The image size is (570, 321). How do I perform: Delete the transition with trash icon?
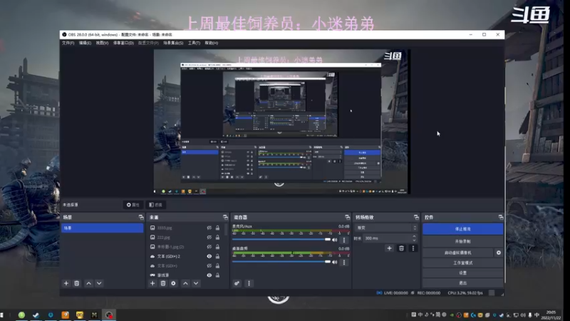(401, 248)
